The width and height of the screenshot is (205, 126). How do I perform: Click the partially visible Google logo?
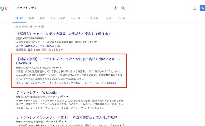pos(4,8)
